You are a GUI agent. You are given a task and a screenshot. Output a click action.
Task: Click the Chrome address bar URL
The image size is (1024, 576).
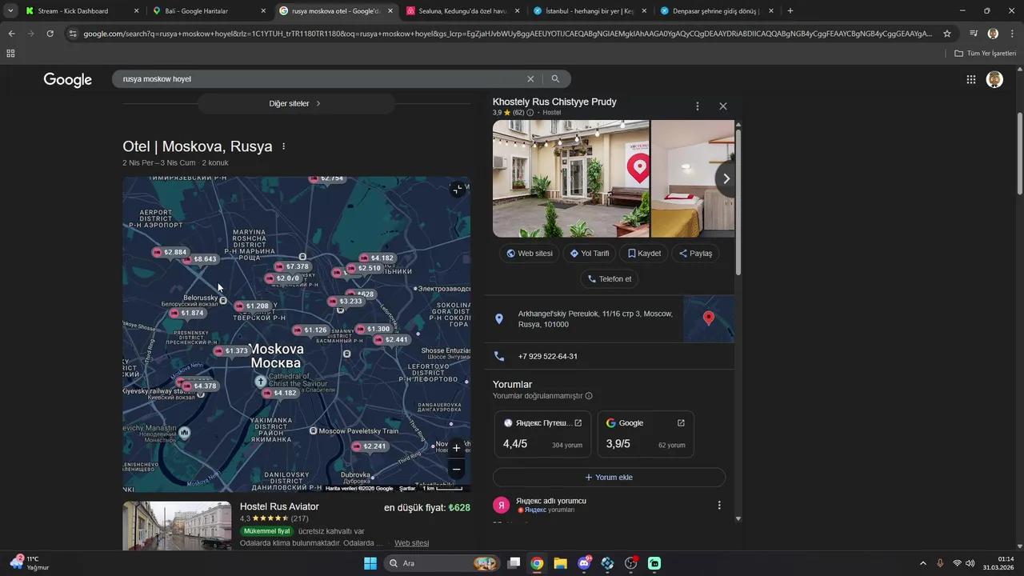[508, 34]
